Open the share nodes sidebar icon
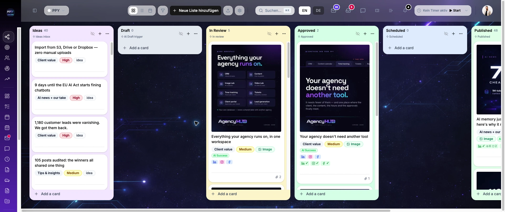This screenshot has width=505, height=212. tap(7, 37)
